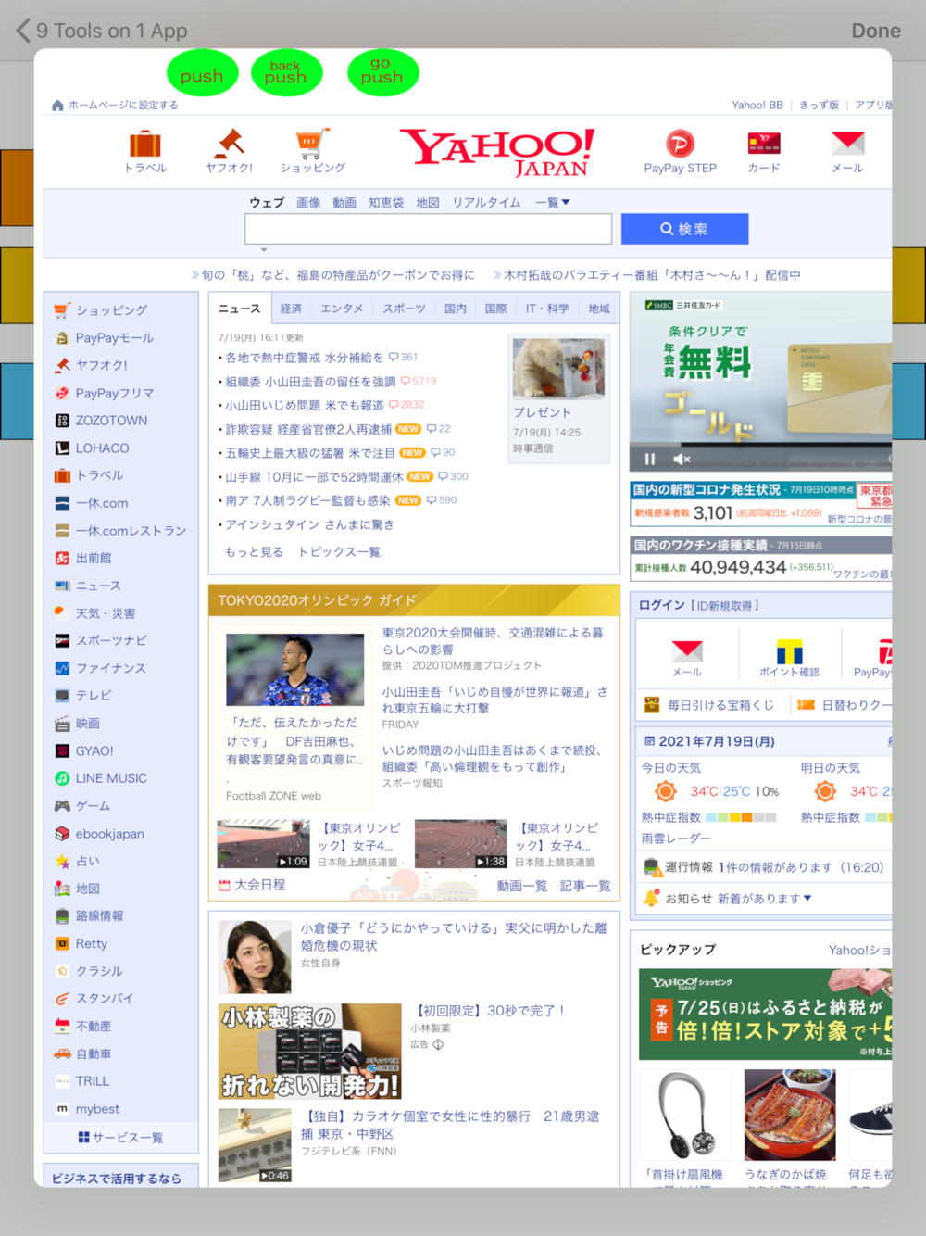Open ebookjapan in the left sidebar
This screenshot has width=926, height=1236.
pyautogui.click(x=109, y=834)
